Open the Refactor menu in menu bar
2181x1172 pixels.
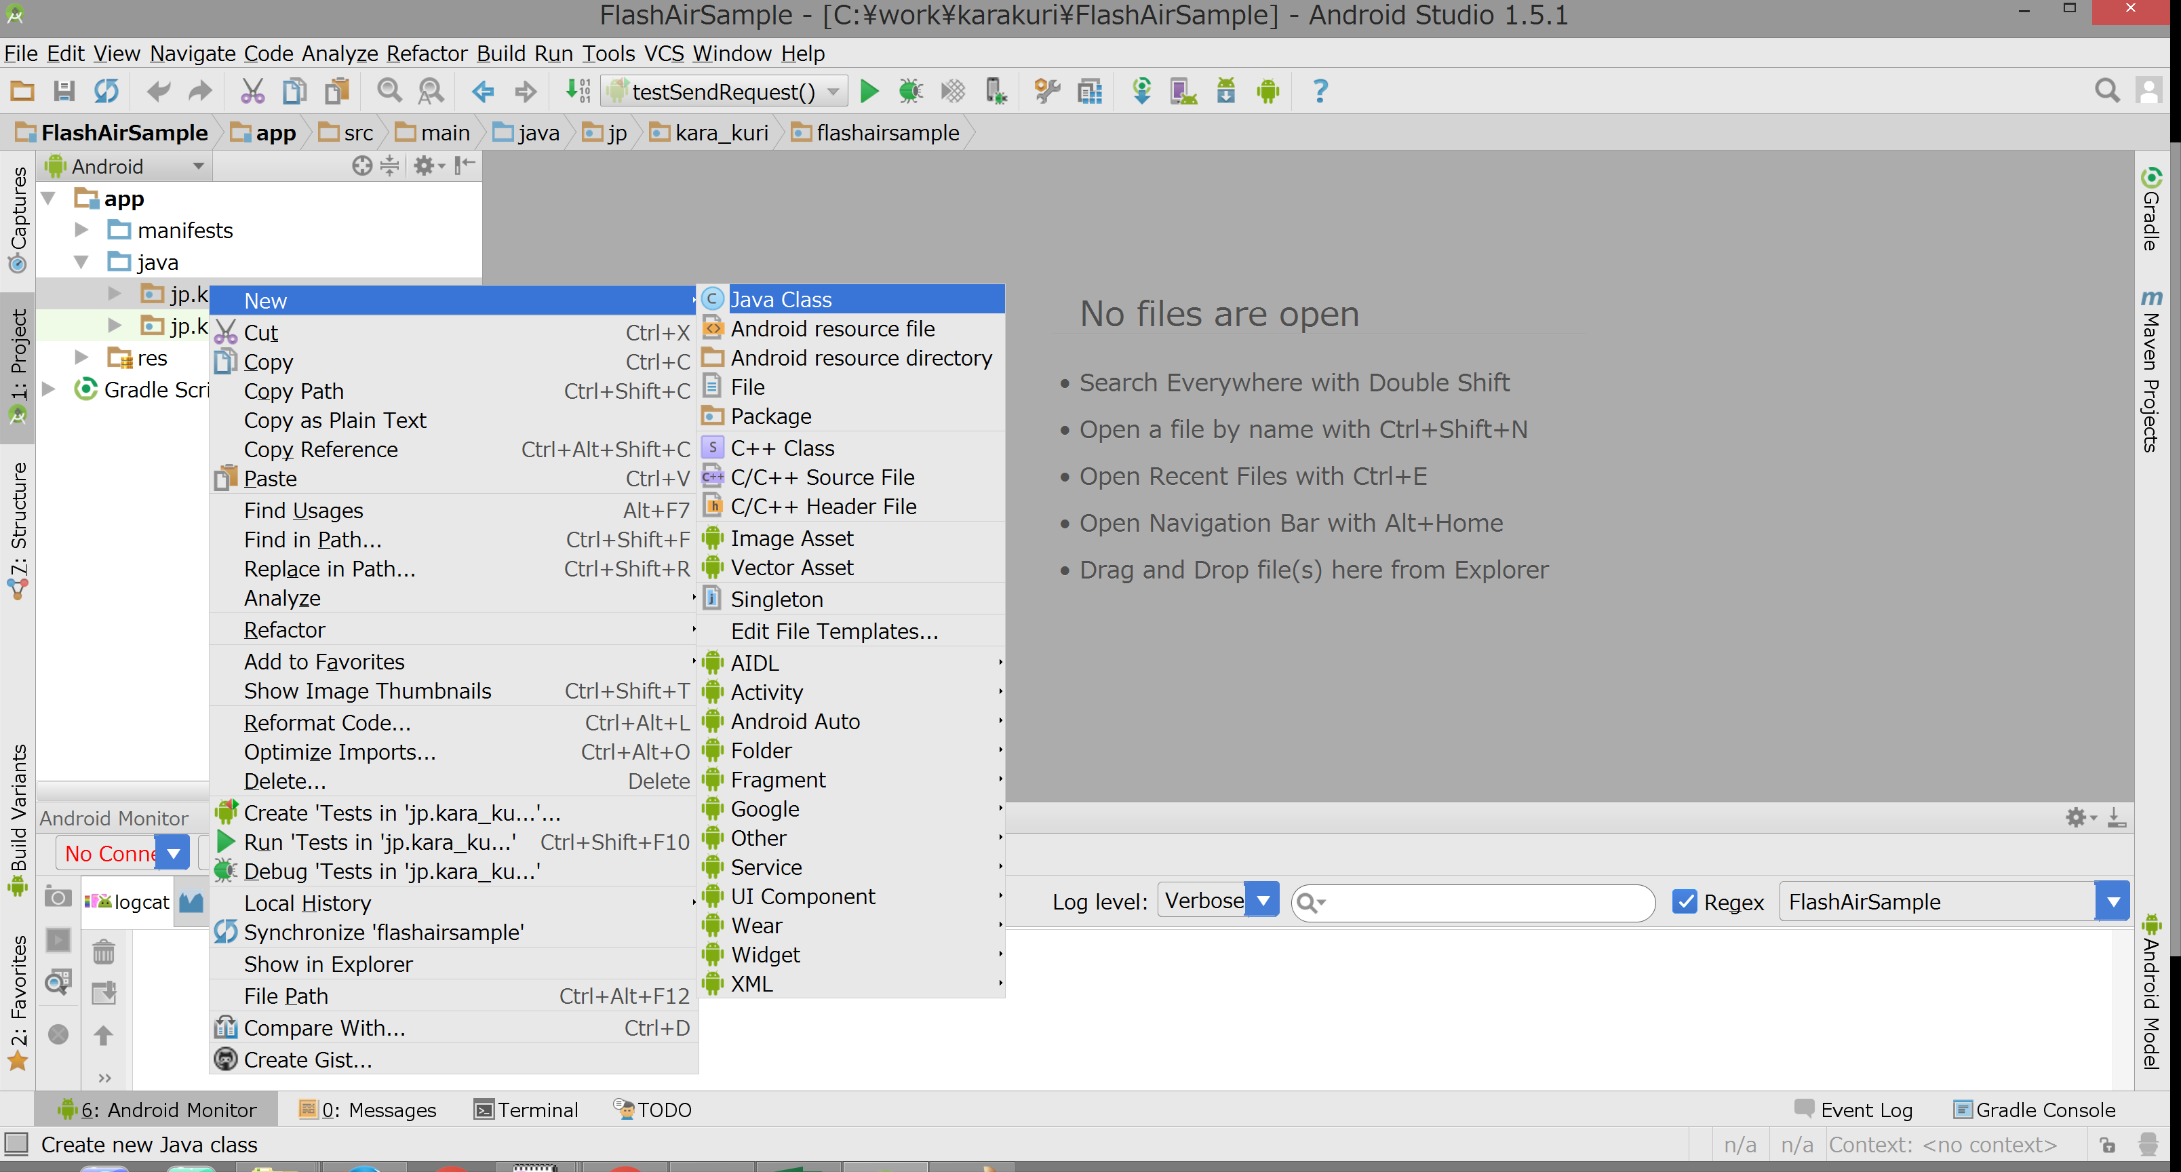click(427, 54)
